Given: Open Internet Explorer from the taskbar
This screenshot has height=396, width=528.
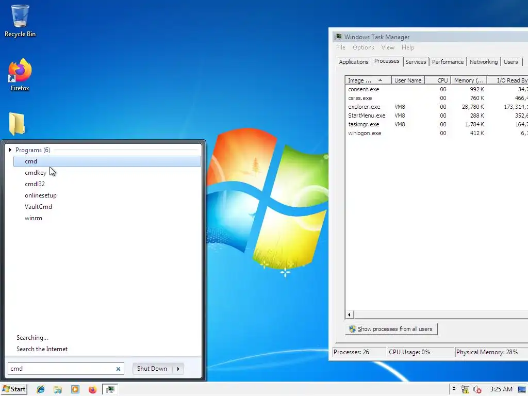Looking at the screenshot, I should pyautogui.click(x=41, y=389).
